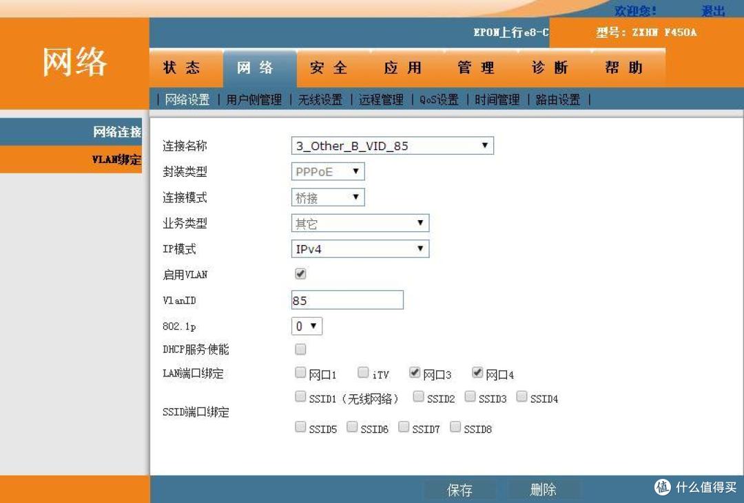The width and height of the screenshot is (744, 503).
Task: Click the 连接名称 field label
Action: coord(185,146)
